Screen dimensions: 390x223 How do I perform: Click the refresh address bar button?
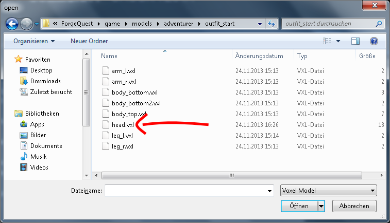tap(272, 23)
